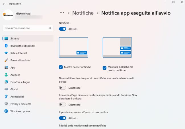Click the Trova un'impostazione search field
185x129 pixels.
[26, 28]
